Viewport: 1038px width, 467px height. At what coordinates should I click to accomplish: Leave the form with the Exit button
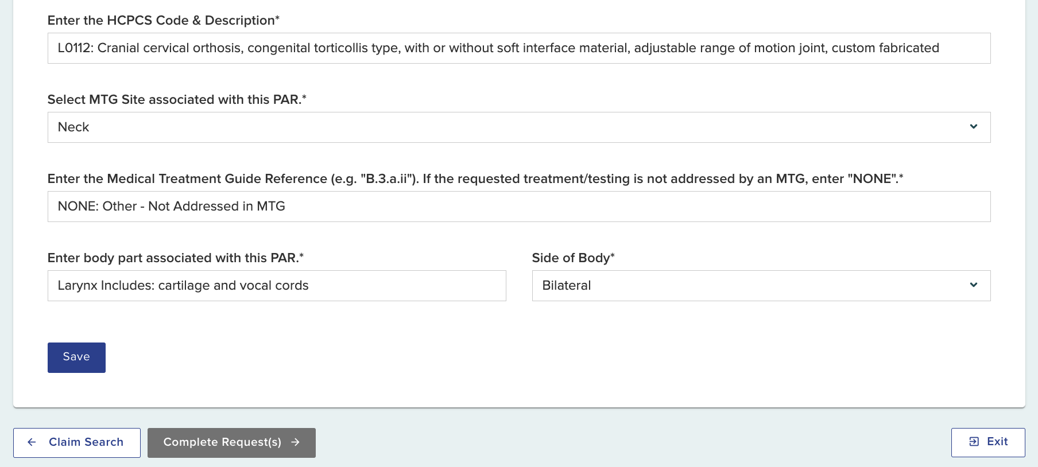tap(987, 442)
